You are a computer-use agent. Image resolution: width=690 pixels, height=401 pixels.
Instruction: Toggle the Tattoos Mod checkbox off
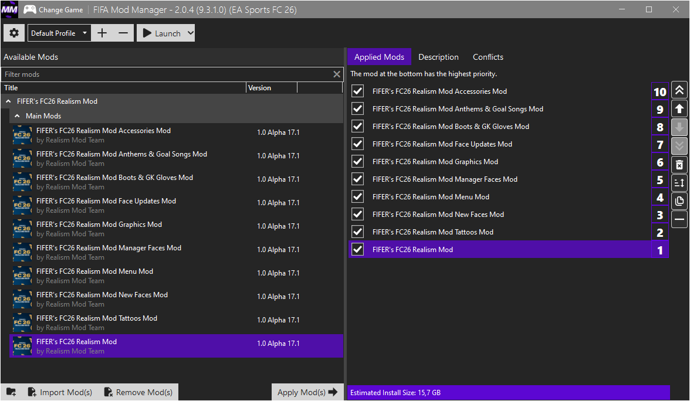click(357, 232)
